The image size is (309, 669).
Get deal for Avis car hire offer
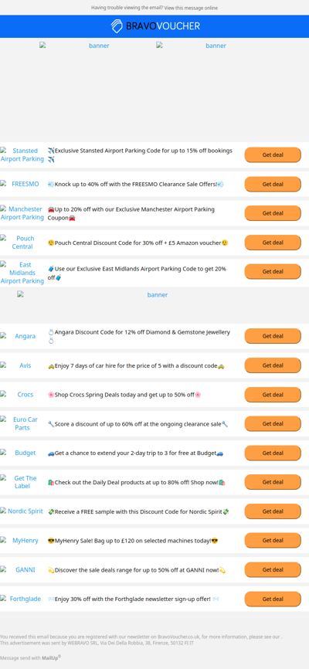tap(273, 365)
